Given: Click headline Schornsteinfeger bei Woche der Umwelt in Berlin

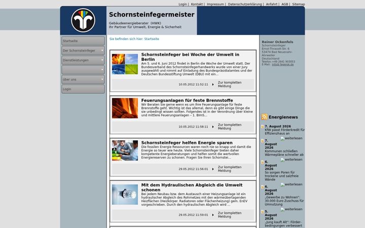Looking at the screenshot, I should pyautogui.click(x=190, y=57).
